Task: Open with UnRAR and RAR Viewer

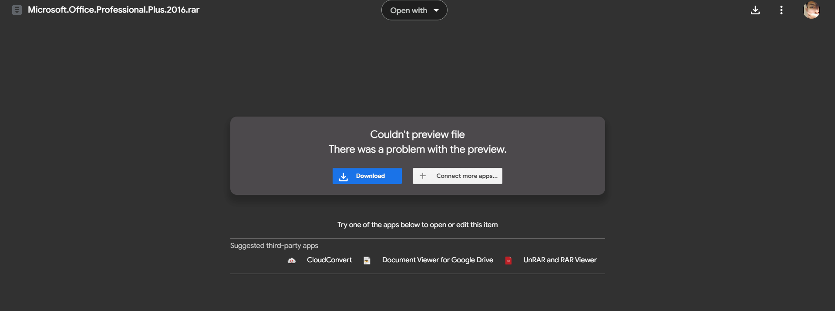Action: pyautogui.click(x=560, y=260)
